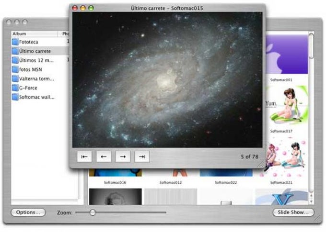Select the Valterna torm... album
This screenshot has height=232, width=326.
(x=40, y=78)
